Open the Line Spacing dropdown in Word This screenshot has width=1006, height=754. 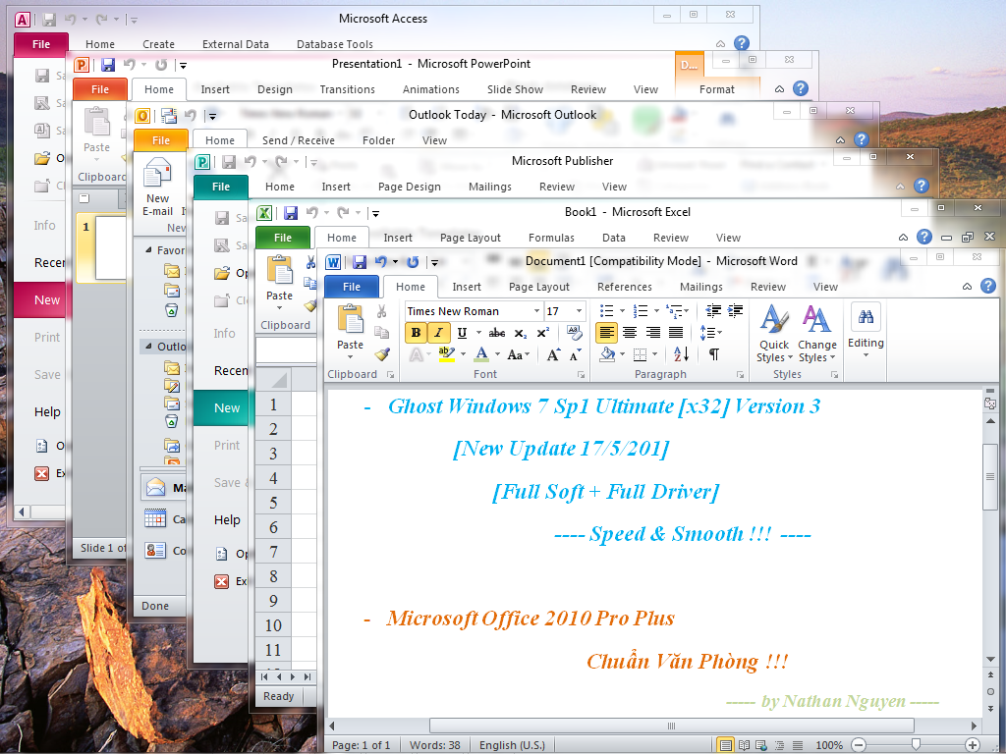point(710,332)
